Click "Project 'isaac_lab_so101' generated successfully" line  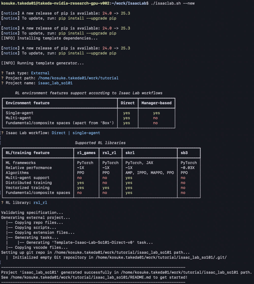126,272
